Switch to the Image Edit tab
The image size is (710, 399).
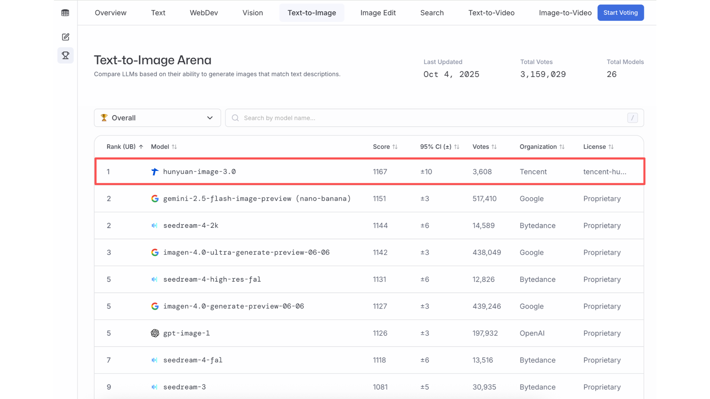pyautogui.click(x=378, y=13)
